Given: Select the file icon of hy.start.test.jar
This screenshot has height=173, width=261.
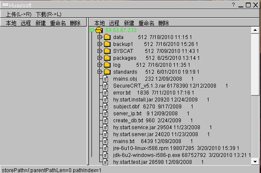Looking at the screenshot, I should tap(105, 162).
